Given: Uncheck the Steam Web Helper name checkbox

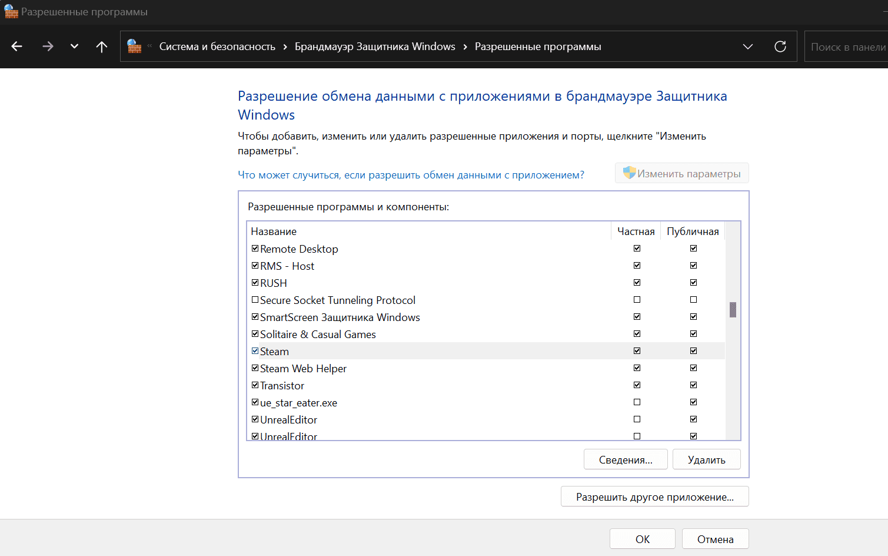Looking at the screenshot, I should tap(255, 368).
